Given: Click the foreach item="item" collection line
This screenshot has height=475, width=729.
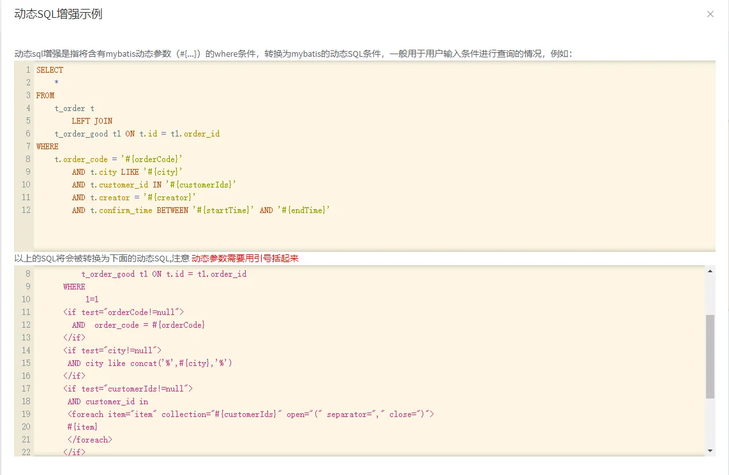Looking at the screenshot, I should 250,414.
